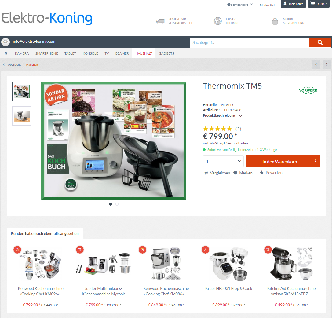Viewport: 332px width, 318px height.
Task: Add product with In den Warenkorb button
Action: [x=283, y=161]
